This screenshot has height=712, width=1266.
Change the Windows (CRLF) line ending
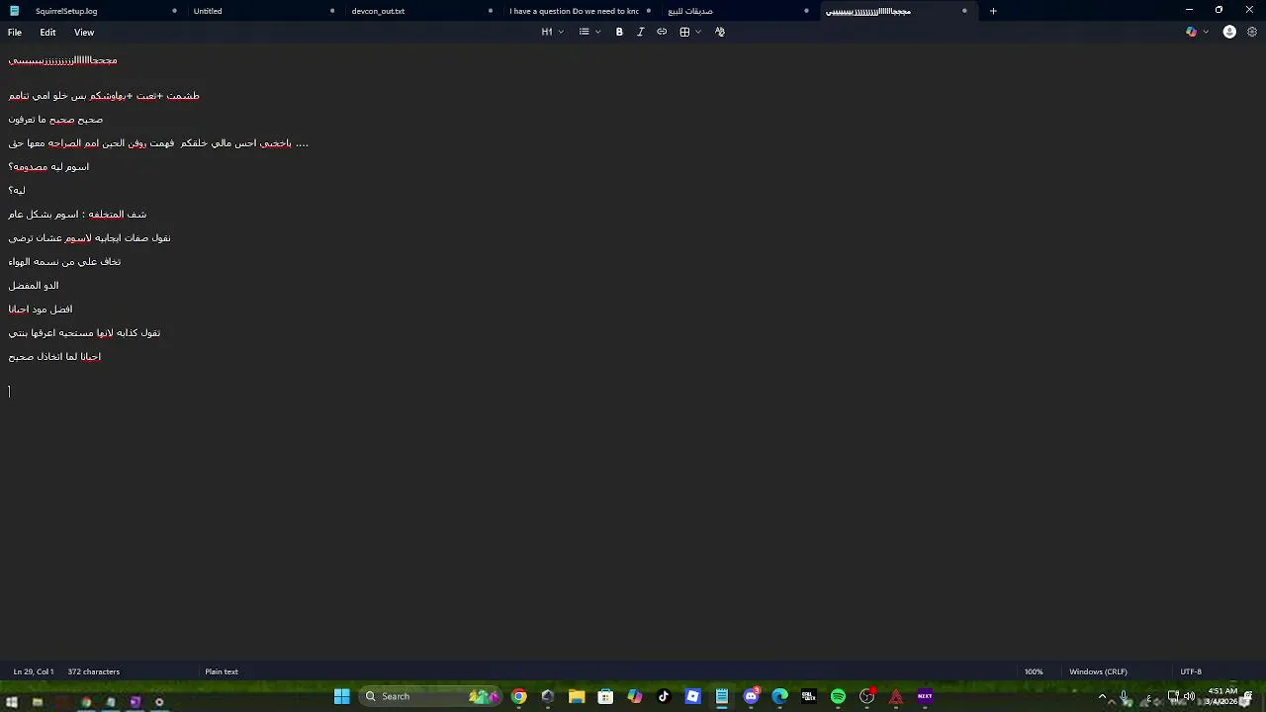pos(1098,671)
